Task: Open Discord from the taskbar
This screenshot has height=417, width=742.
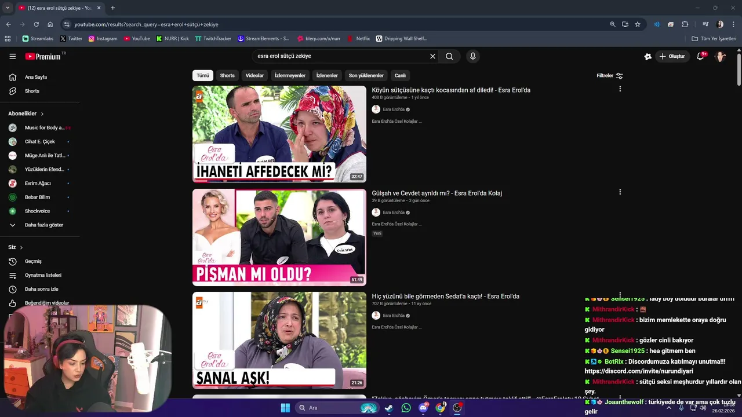Action: [423, 408]
